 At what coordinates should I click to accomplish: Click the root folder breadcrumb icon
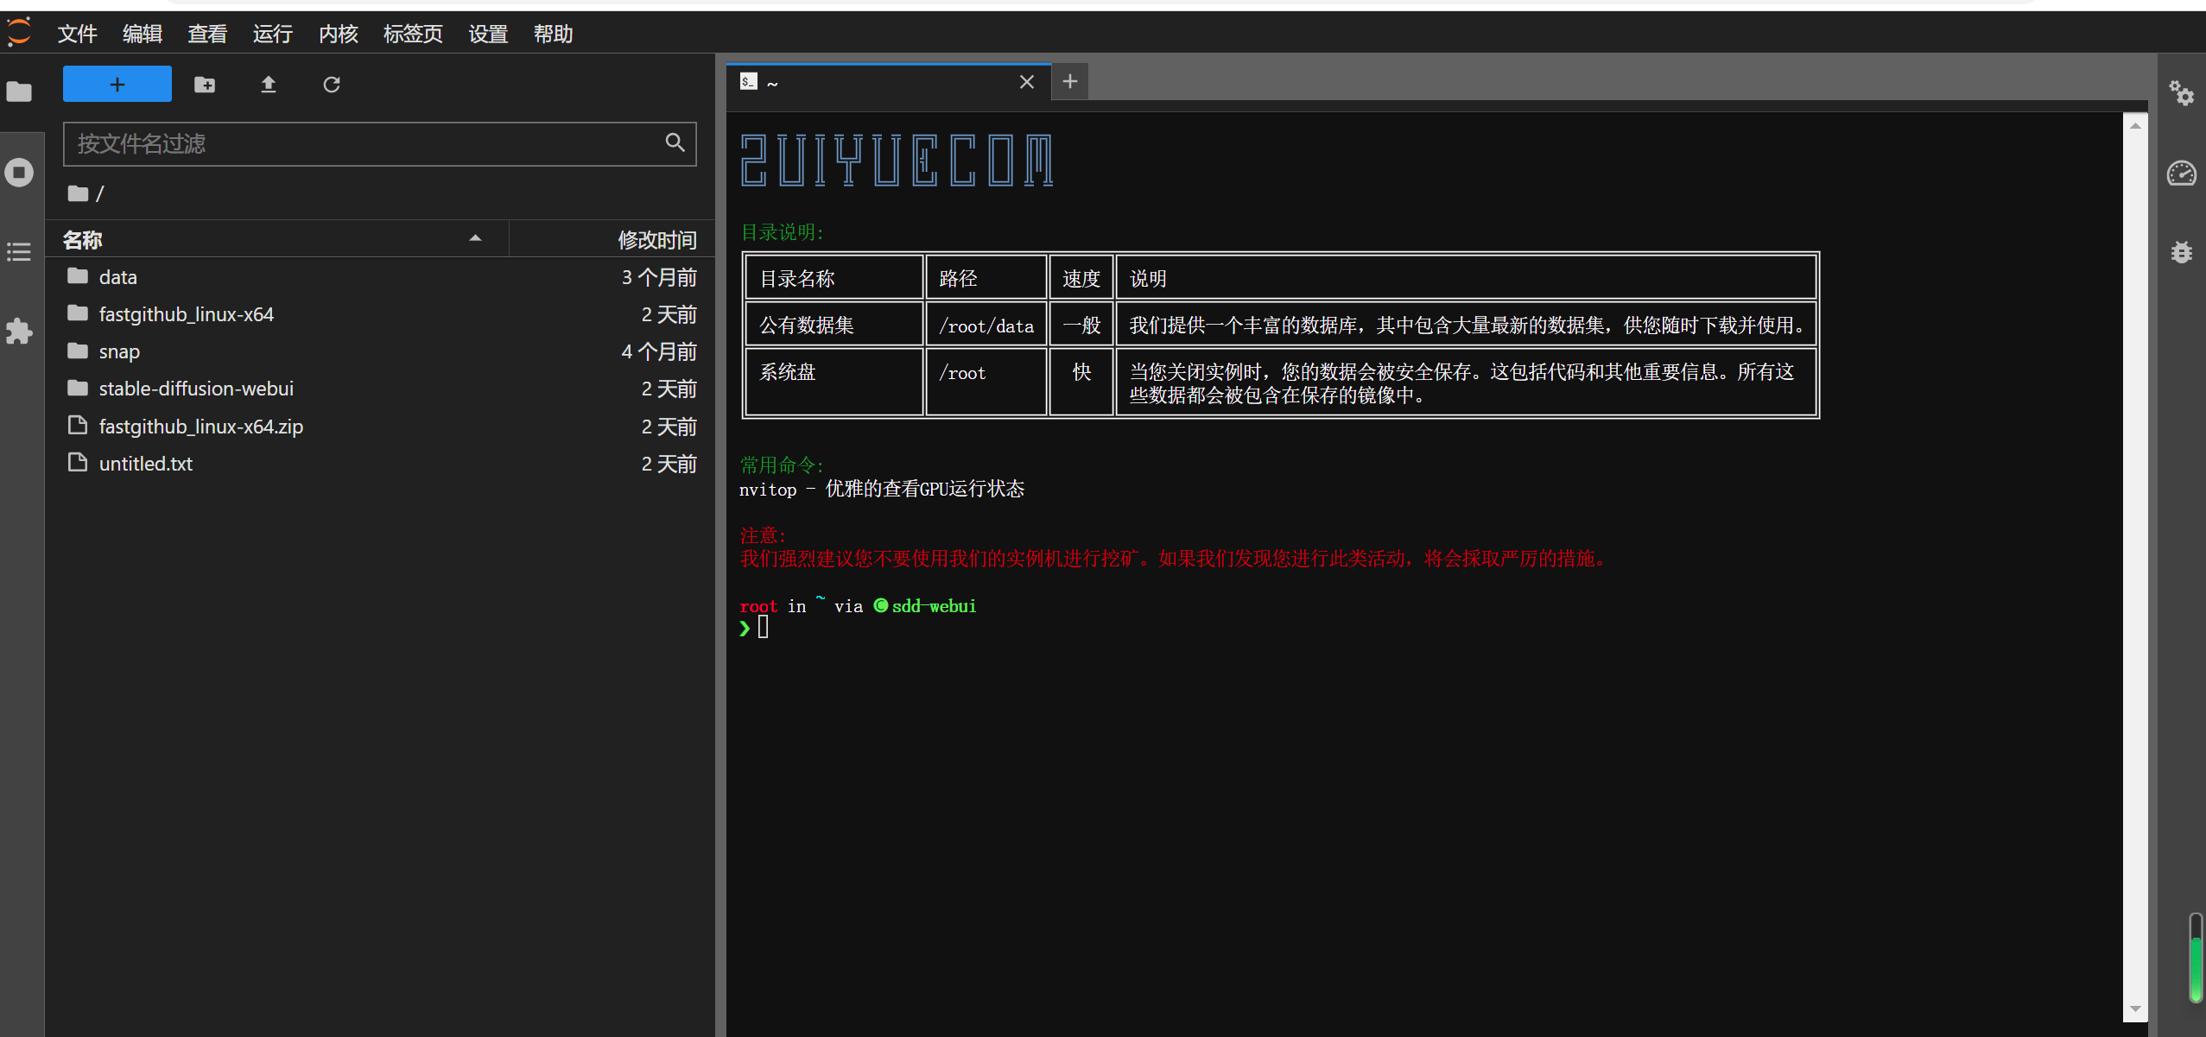79,193
